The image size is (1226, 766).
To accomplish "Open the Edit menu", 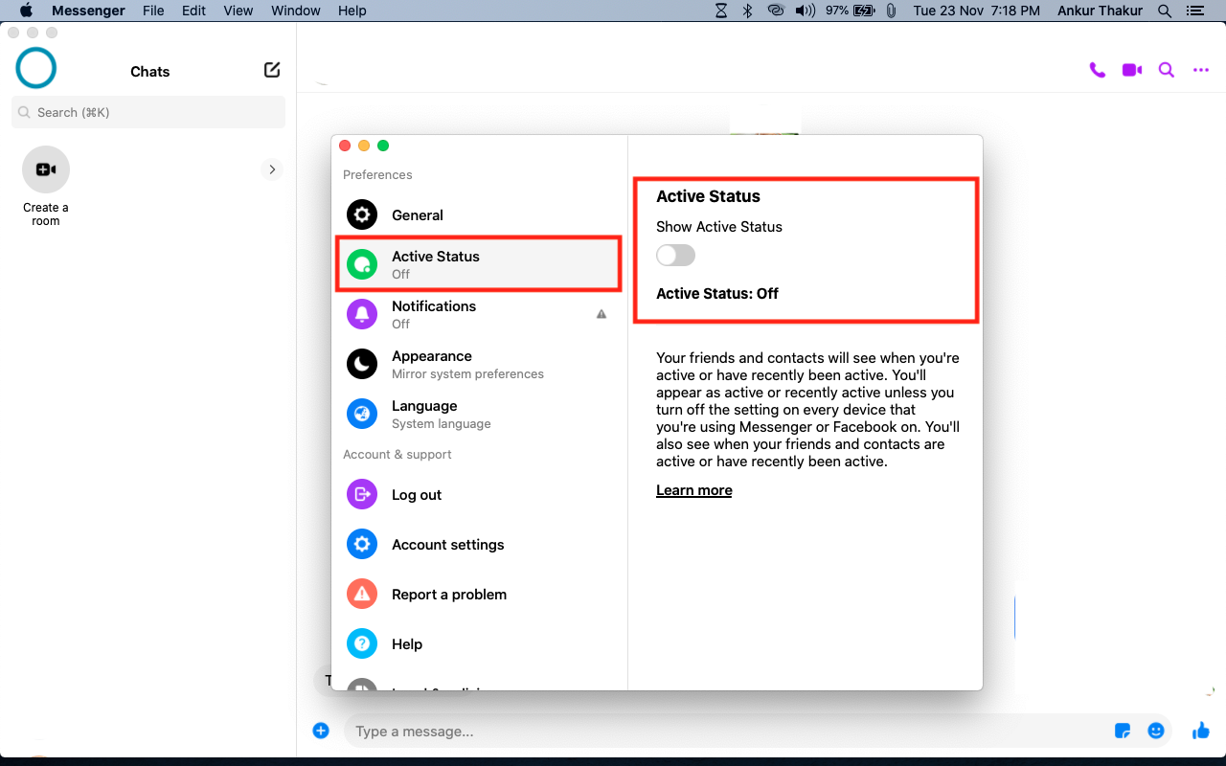I will pyautogui.click(x=193, y=11).
